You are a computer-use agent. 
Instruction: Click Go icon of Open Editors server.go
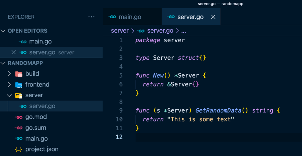click(23, 53)
